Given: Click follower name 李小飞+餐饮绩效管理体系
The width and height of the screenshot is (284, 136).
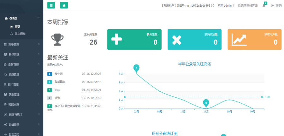Looking at the screenshot, I should [64, 108].
